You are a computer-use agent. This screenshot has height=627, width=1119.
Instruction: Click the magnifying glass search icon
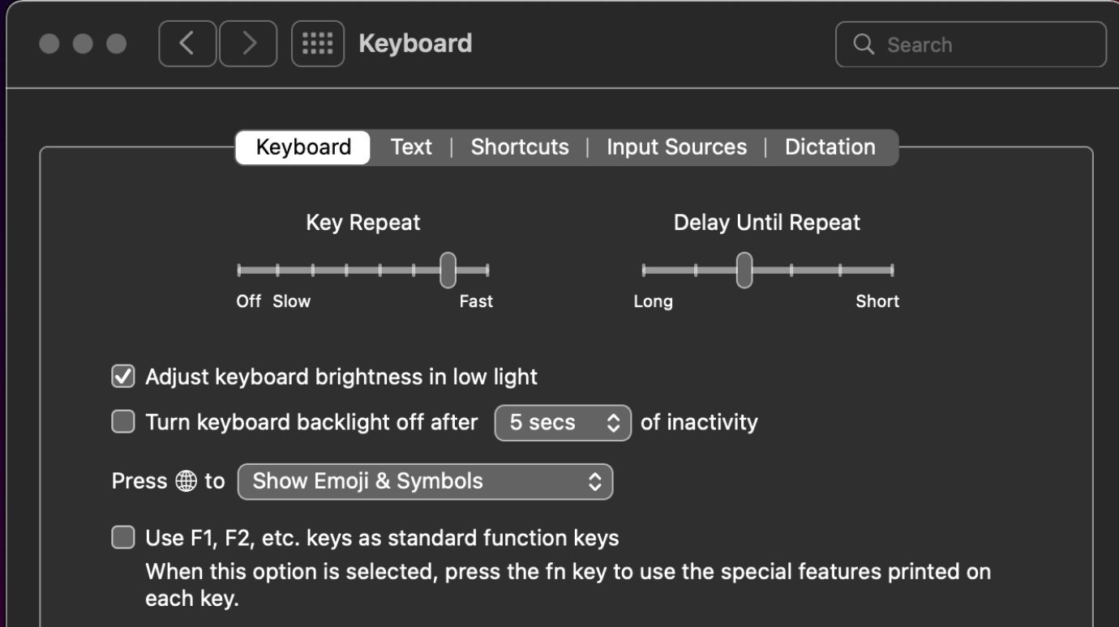coord(864,44)
